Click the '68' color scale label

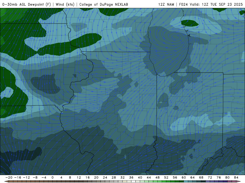[x=201, y=178]
